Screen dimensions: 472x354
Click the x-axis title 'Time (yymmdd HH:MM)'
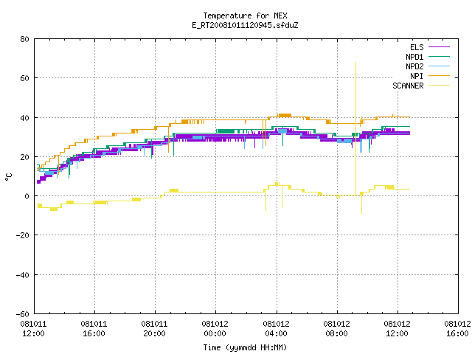(x=245, y=347)
